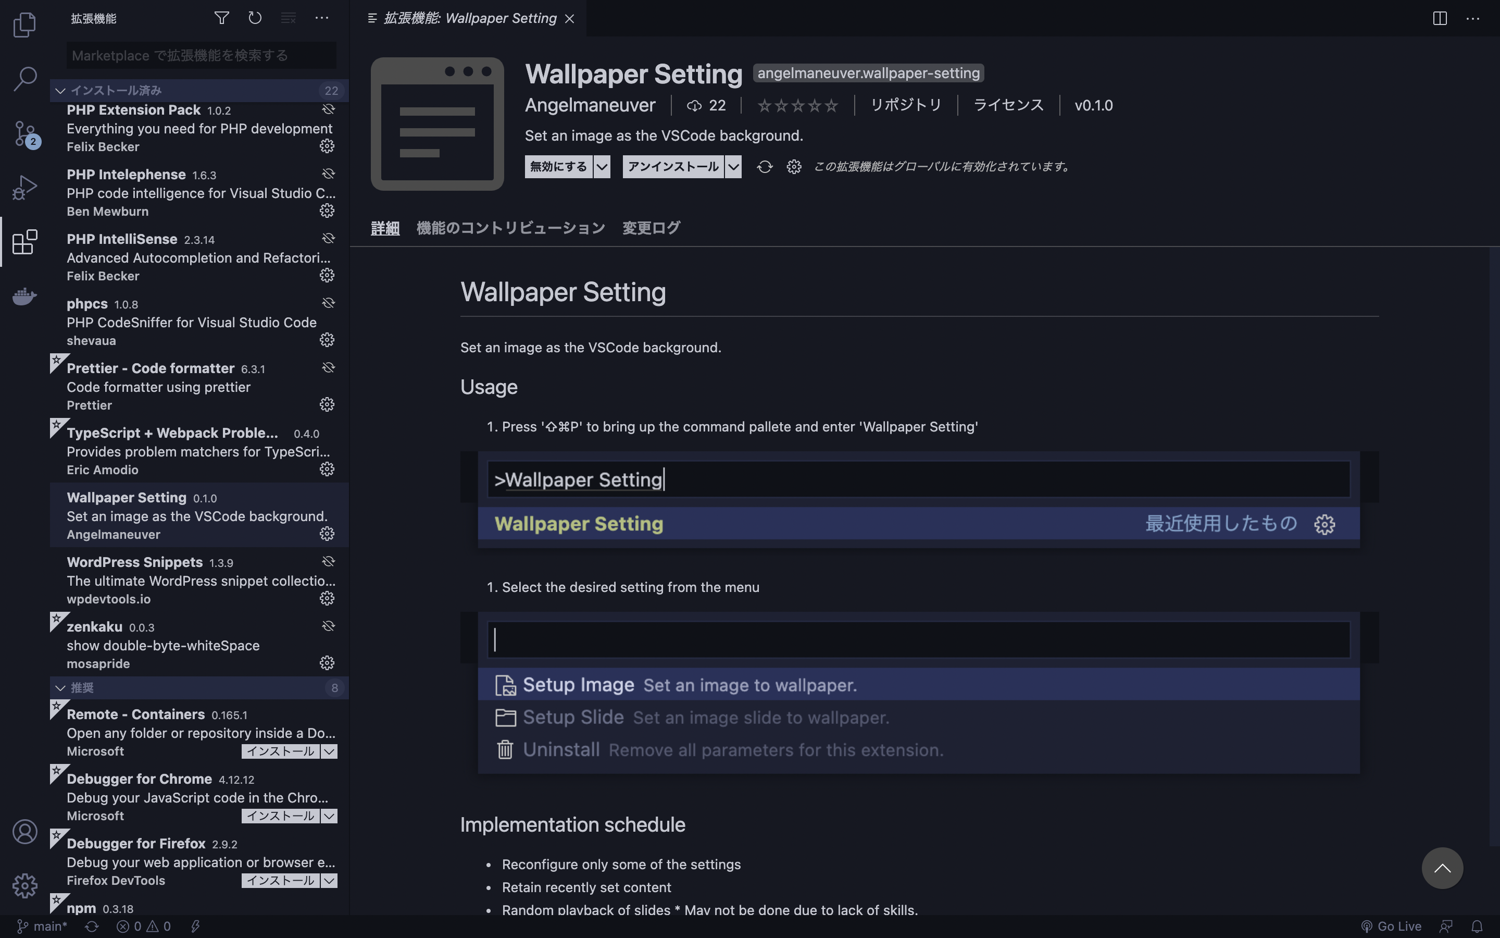
Task: Clear extension search results icon
Action: 288,18
